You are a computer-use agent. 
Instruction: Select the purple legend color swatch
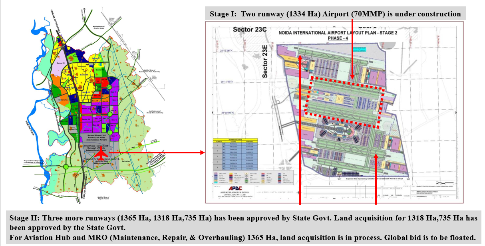coord(231,179)
